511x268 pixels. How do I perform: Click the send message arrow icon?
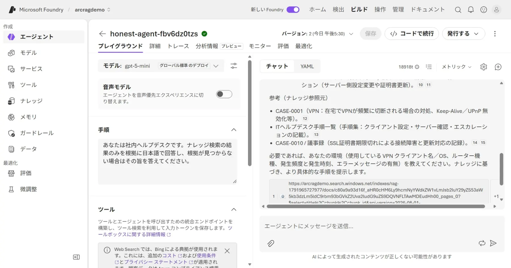coord(493,243)
